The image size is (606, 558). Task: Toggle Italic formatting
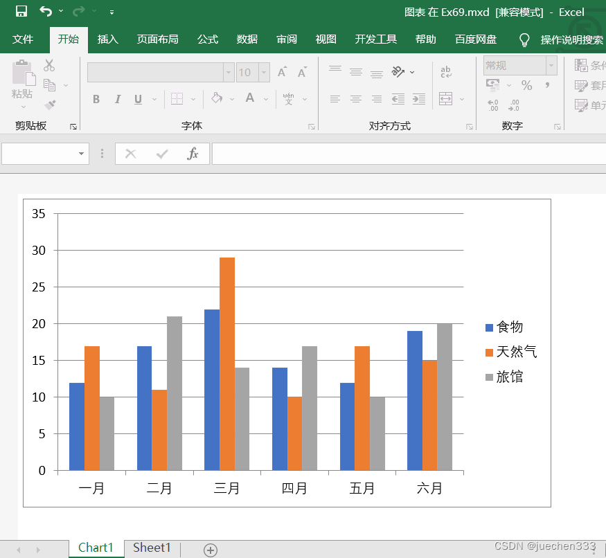click(x=117, y=99)
